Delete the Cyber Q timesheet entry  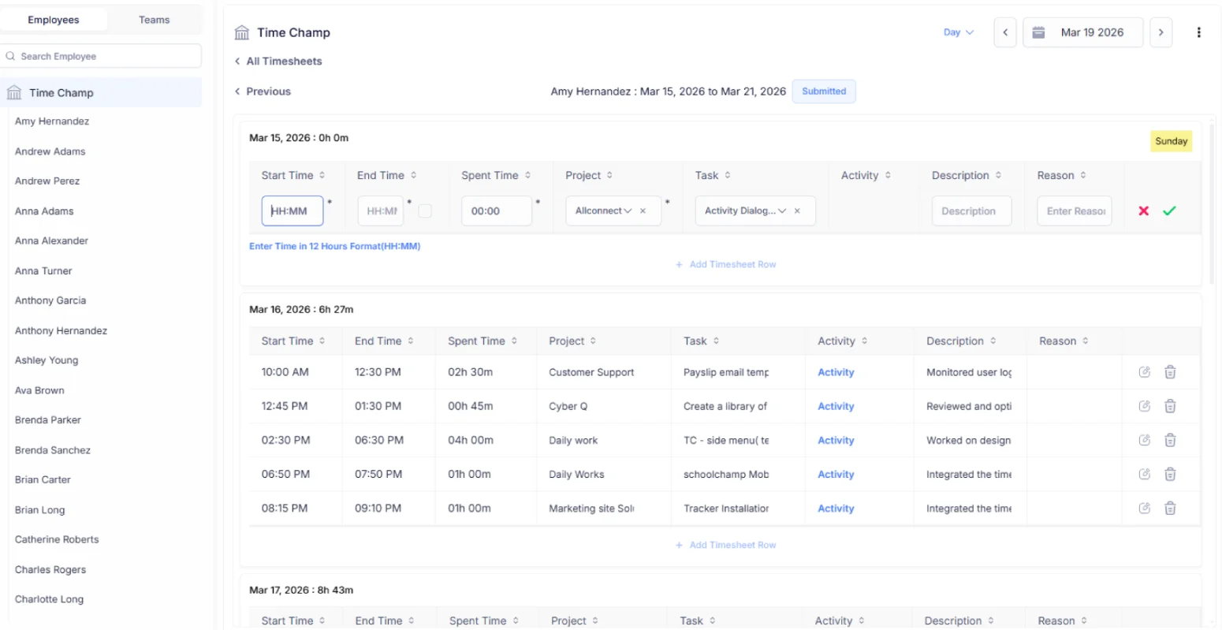(1170, 406)
